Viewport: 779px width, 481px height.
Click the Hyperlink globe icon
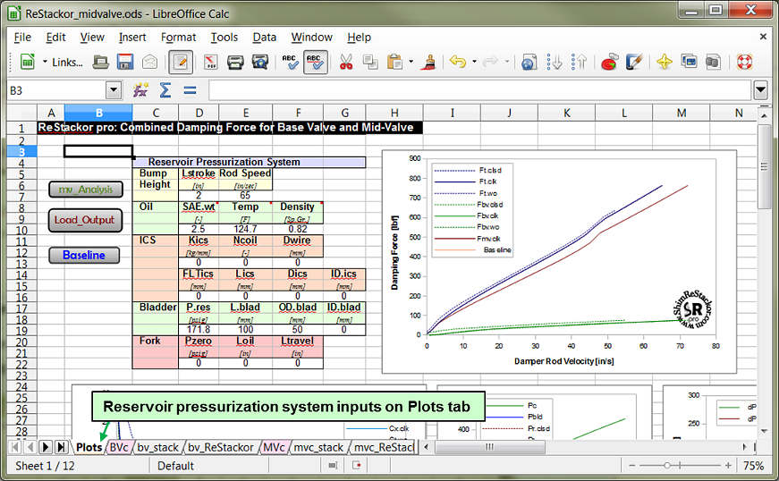(x=529, y=62)
